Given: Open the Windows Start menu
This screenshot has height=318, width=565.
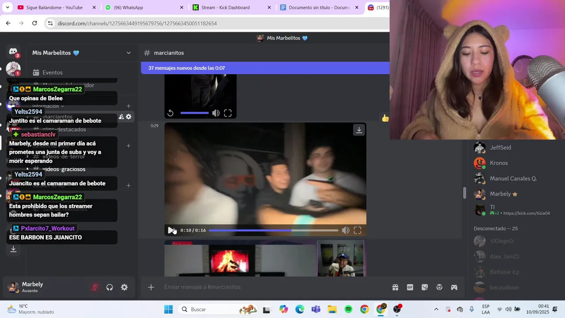Looking at the screenshot, I should (168, 309).
